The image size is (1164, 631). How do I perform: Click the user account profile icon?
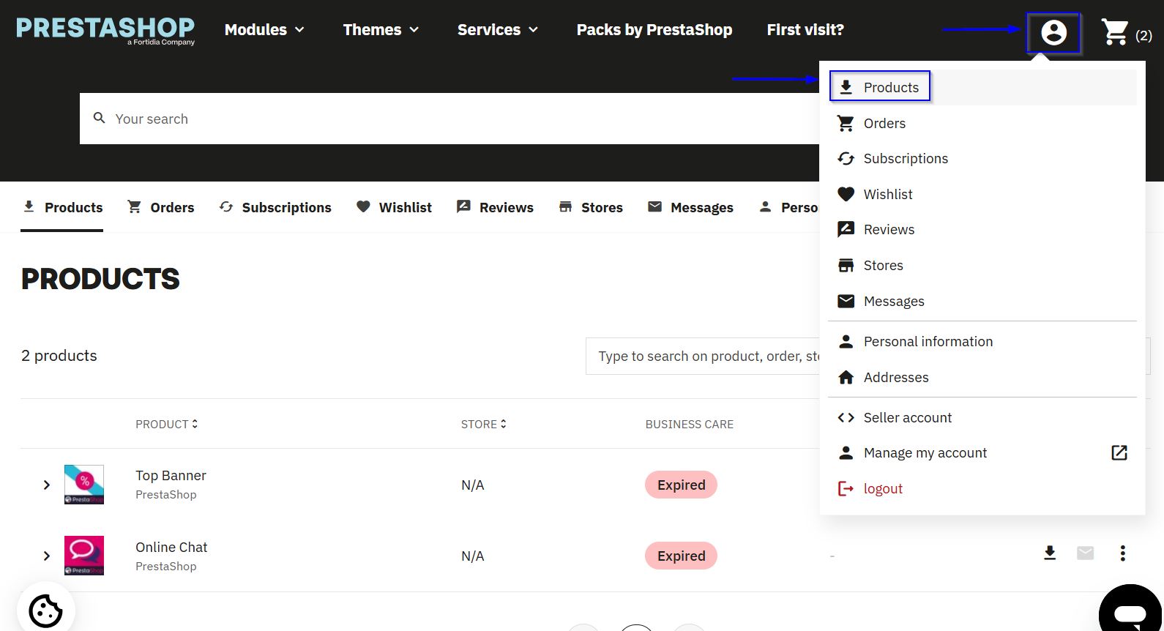(x=1053, y=33)
